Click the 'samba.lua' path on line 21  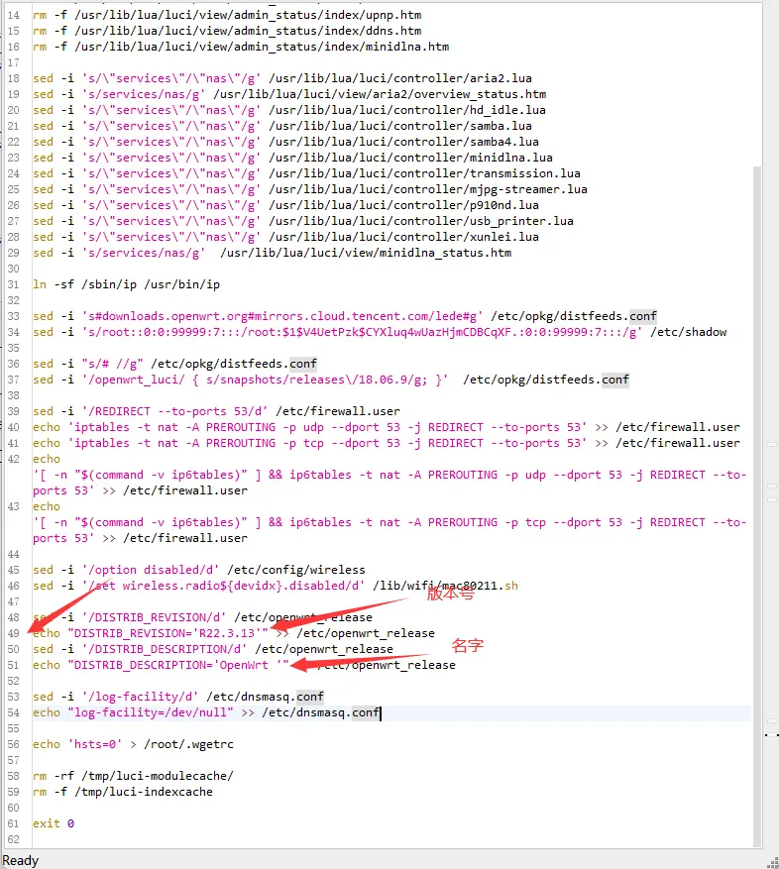(x=400, y=126)
